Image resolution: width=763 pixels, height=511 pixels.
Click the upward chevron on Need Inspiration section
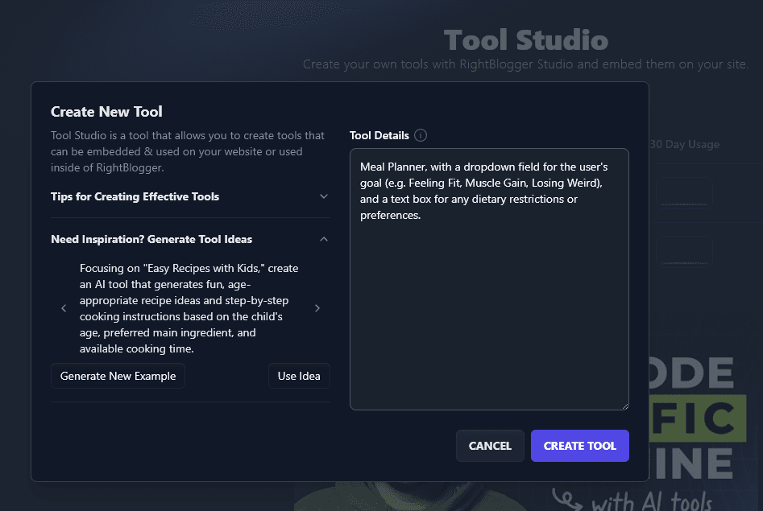click(x=323, y=239)
